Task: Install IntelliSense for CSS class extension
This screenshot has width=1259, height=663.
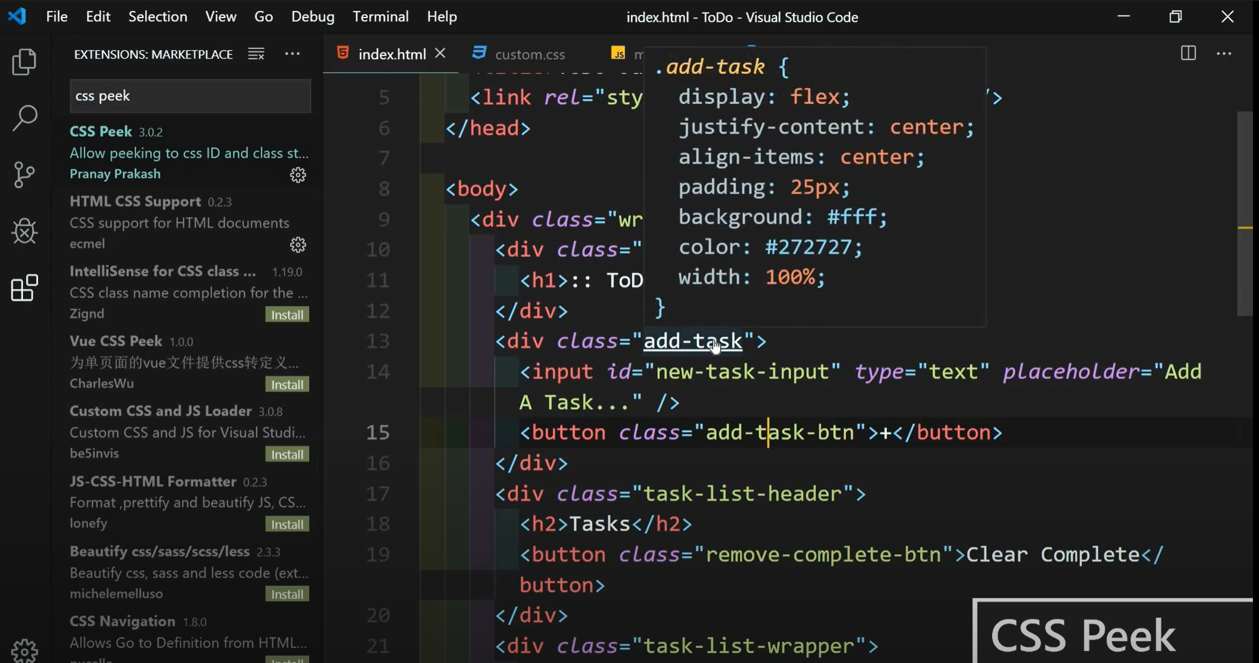Action: pyautogui.click(x=287, y=315)
